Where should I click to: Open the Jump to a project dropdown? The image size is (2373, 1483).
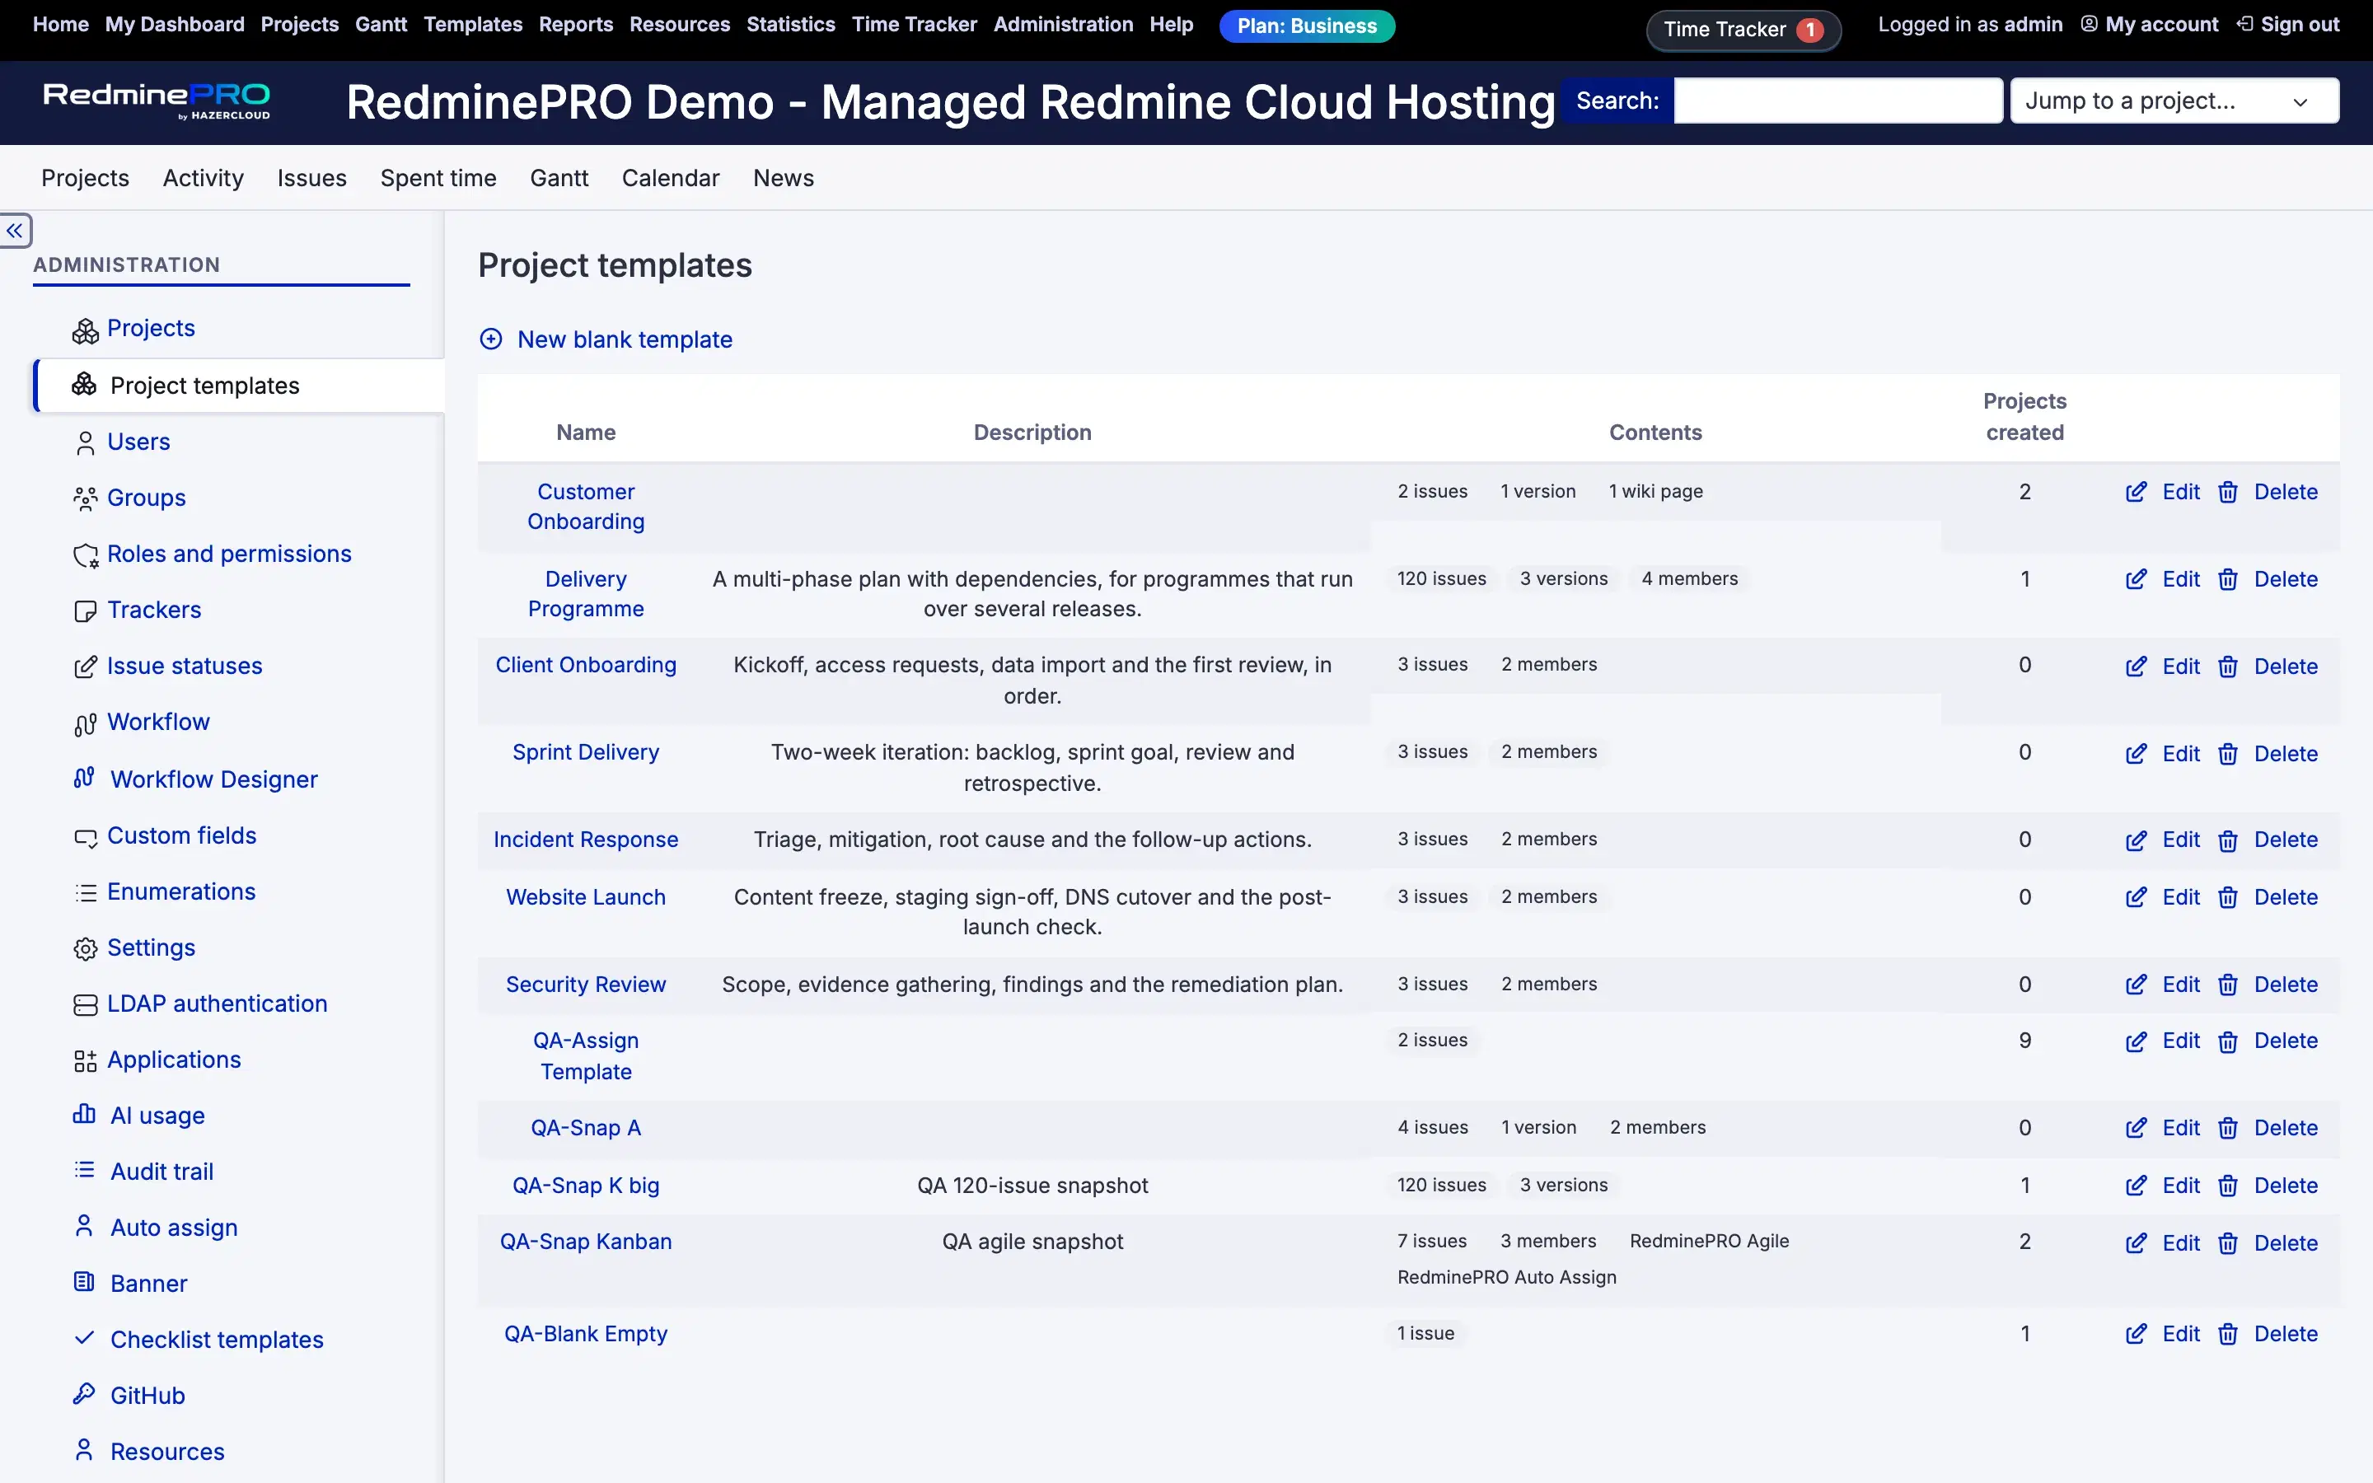click(2174, 101)
